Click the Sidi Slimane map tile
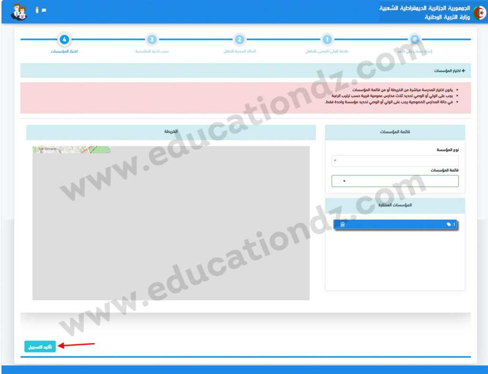This screenshot has width=488, height=374. [71, 150]
